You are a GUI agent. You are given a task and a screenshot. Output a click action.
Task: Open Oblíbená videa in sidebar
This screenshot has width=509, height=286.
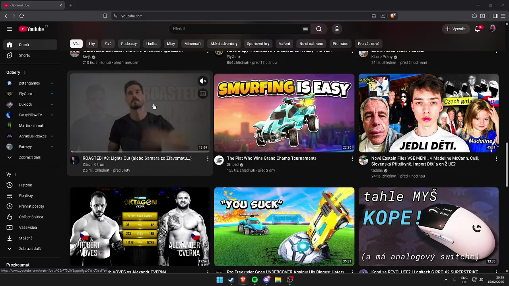[x=30, y=217]
